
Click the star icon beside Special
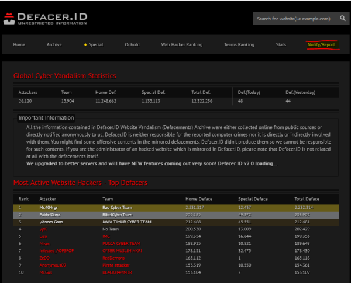click(85, 44)
